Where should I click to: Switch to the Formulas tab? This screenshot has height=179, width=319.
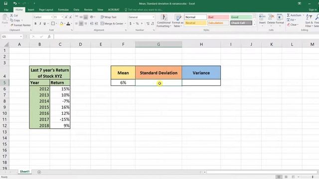point(63,10)
